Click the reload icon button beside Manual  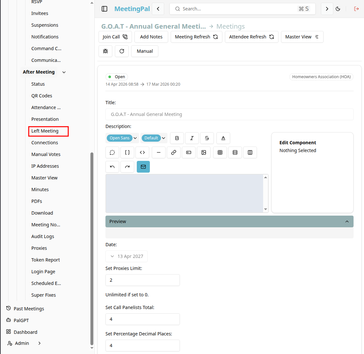tap(122, 51)
